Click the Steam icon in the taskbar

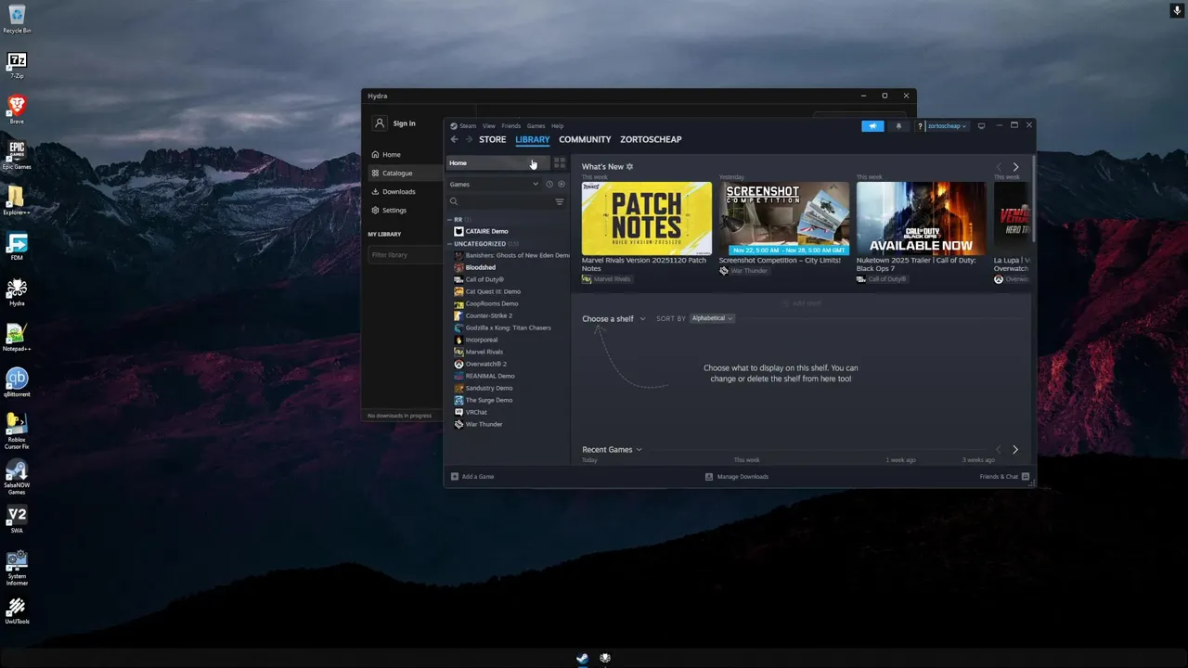(582, 659)
